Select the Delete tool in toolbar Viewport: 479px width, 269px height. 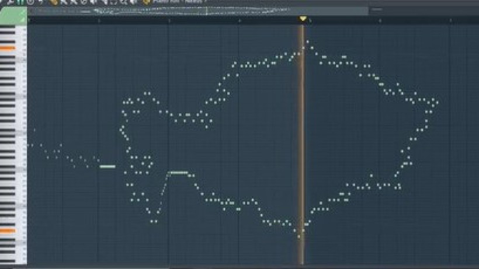(72, 2)
